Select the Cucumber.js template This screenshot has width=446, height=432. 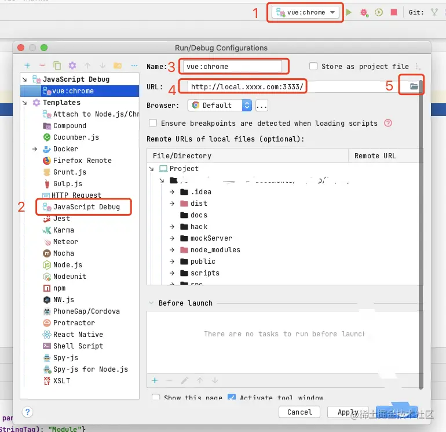(x=71, y=137)
